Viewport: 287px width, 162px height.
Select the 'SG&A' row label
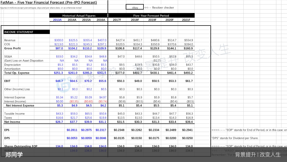coord(8,57)
